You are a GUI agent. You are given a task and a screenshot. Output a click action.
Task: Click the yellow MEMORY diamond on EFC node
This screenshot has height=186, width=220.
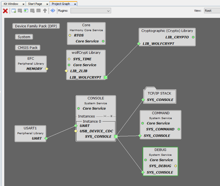point(46,69)
